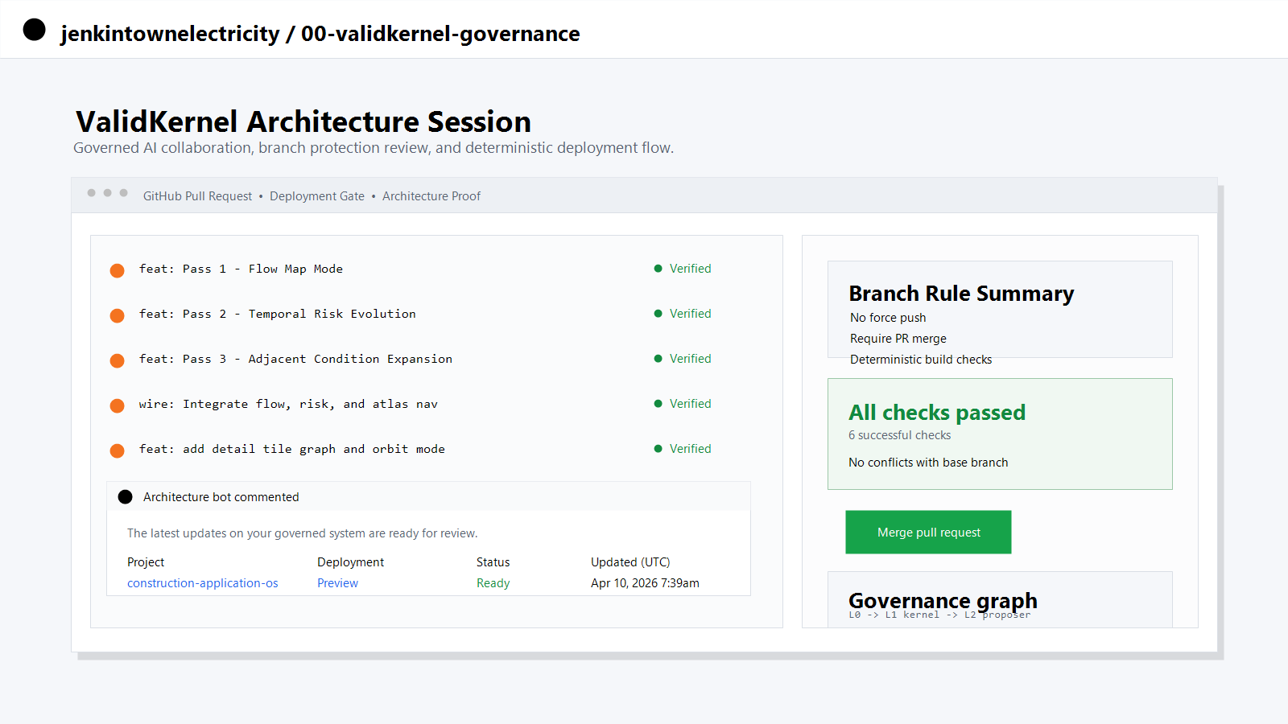Click the orange dot beside "wire: Integrate flow, risk, and atlas nav"
Screen dimensions: 1288x724
pyautogui.click(x=117, y=405)
